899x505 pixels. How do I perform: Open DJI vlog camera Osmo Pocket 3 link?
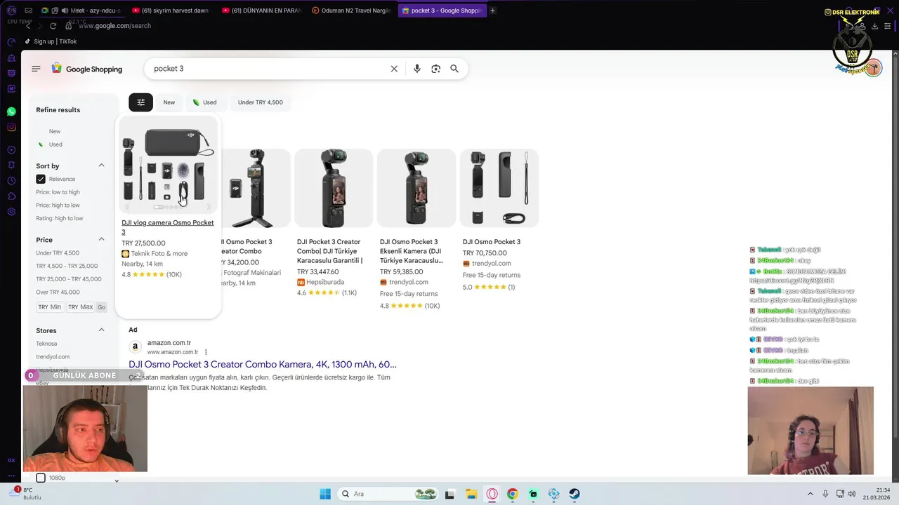[168, 227]
